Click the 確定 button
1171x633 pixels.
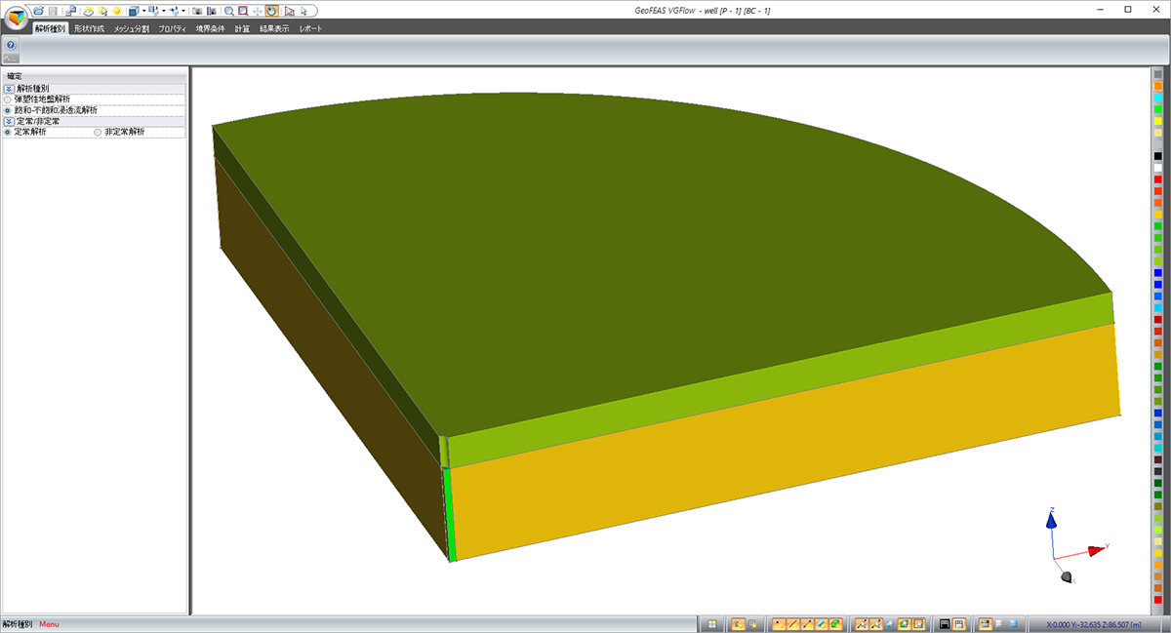[16, 75]
